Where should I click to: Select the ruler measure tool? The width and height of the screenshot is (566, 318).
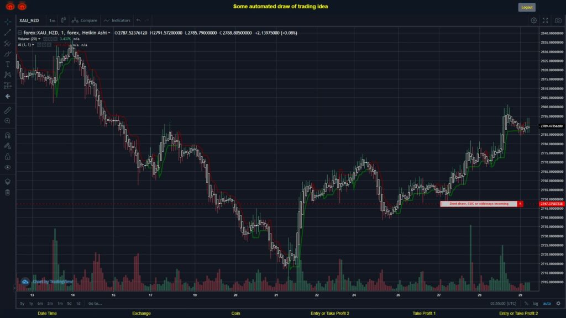pyautogui.click(x=8, y=110)
